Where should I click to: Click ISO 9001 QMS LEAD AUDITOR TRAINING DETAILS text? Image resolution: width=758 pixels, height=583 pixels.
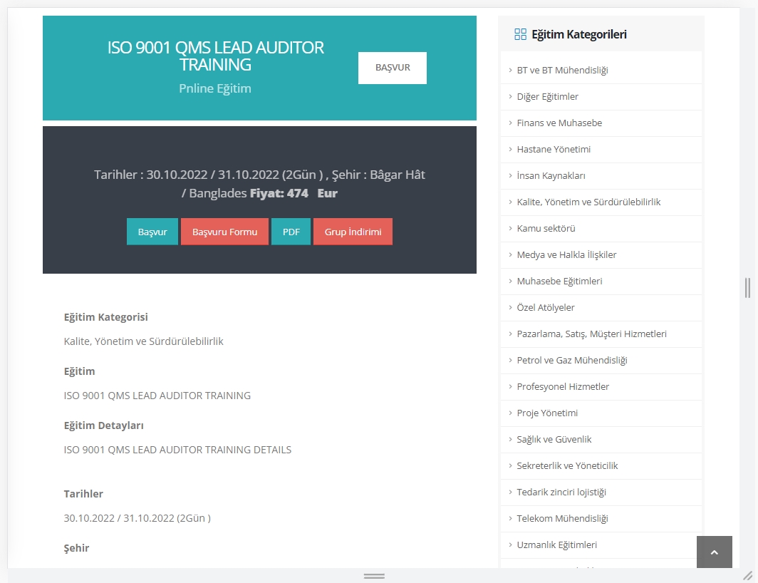point(177,450)
